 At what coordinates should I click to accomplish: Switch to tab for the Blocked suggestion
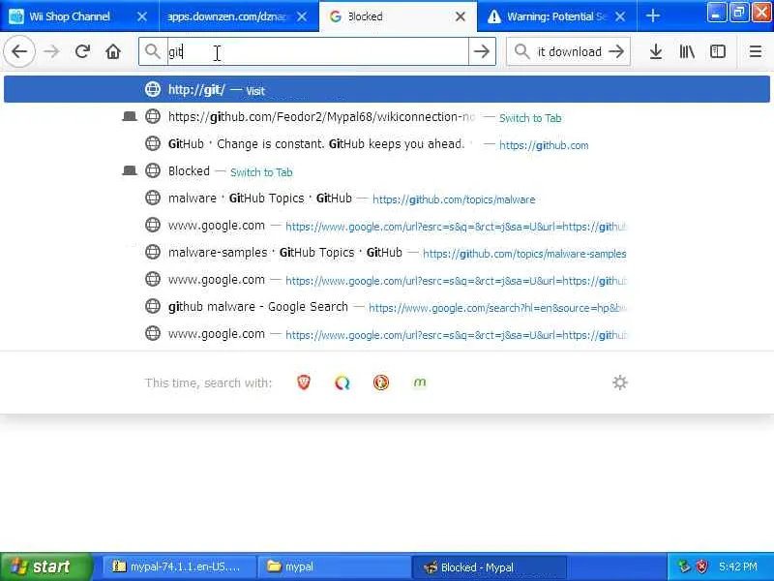click(x=386, y=171)
